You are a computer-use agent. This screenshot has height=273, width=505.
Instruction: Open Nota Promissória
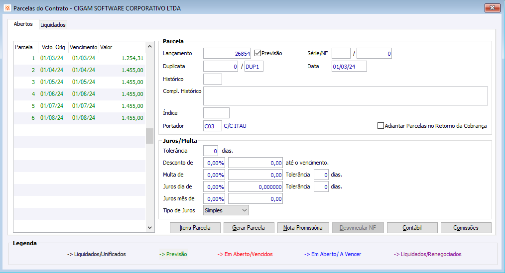[303, 228]
